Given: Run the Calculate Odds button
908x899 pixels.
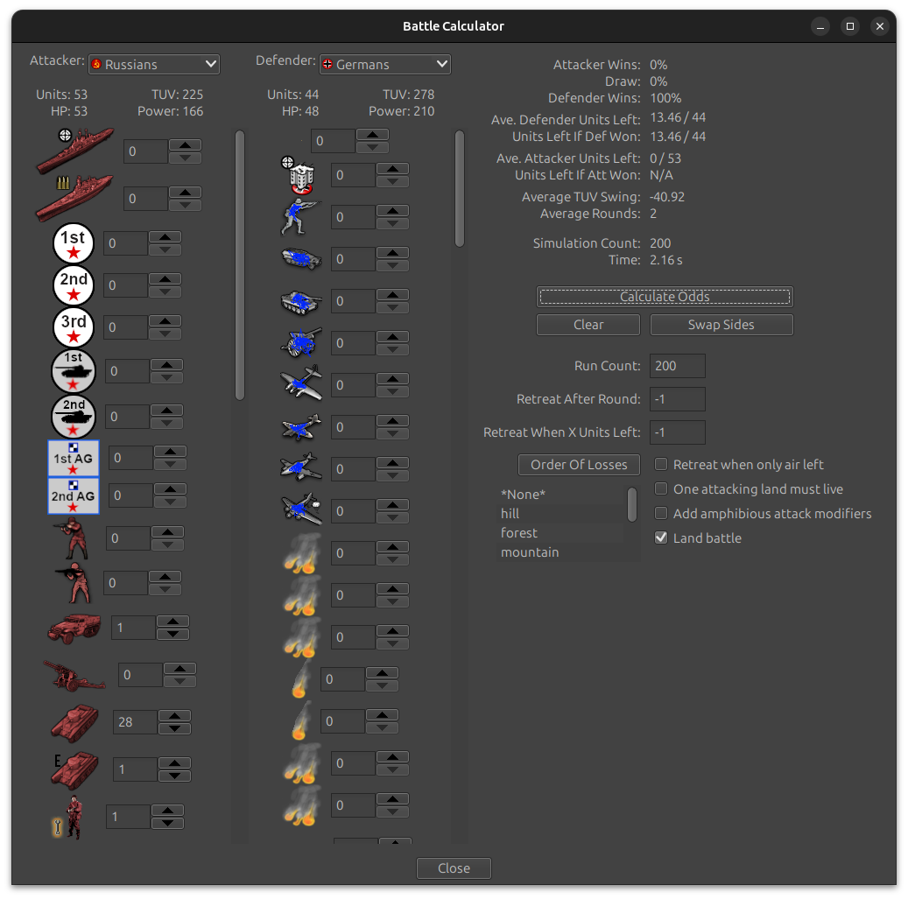Looking at the screenshot, I should coord(665,297).
